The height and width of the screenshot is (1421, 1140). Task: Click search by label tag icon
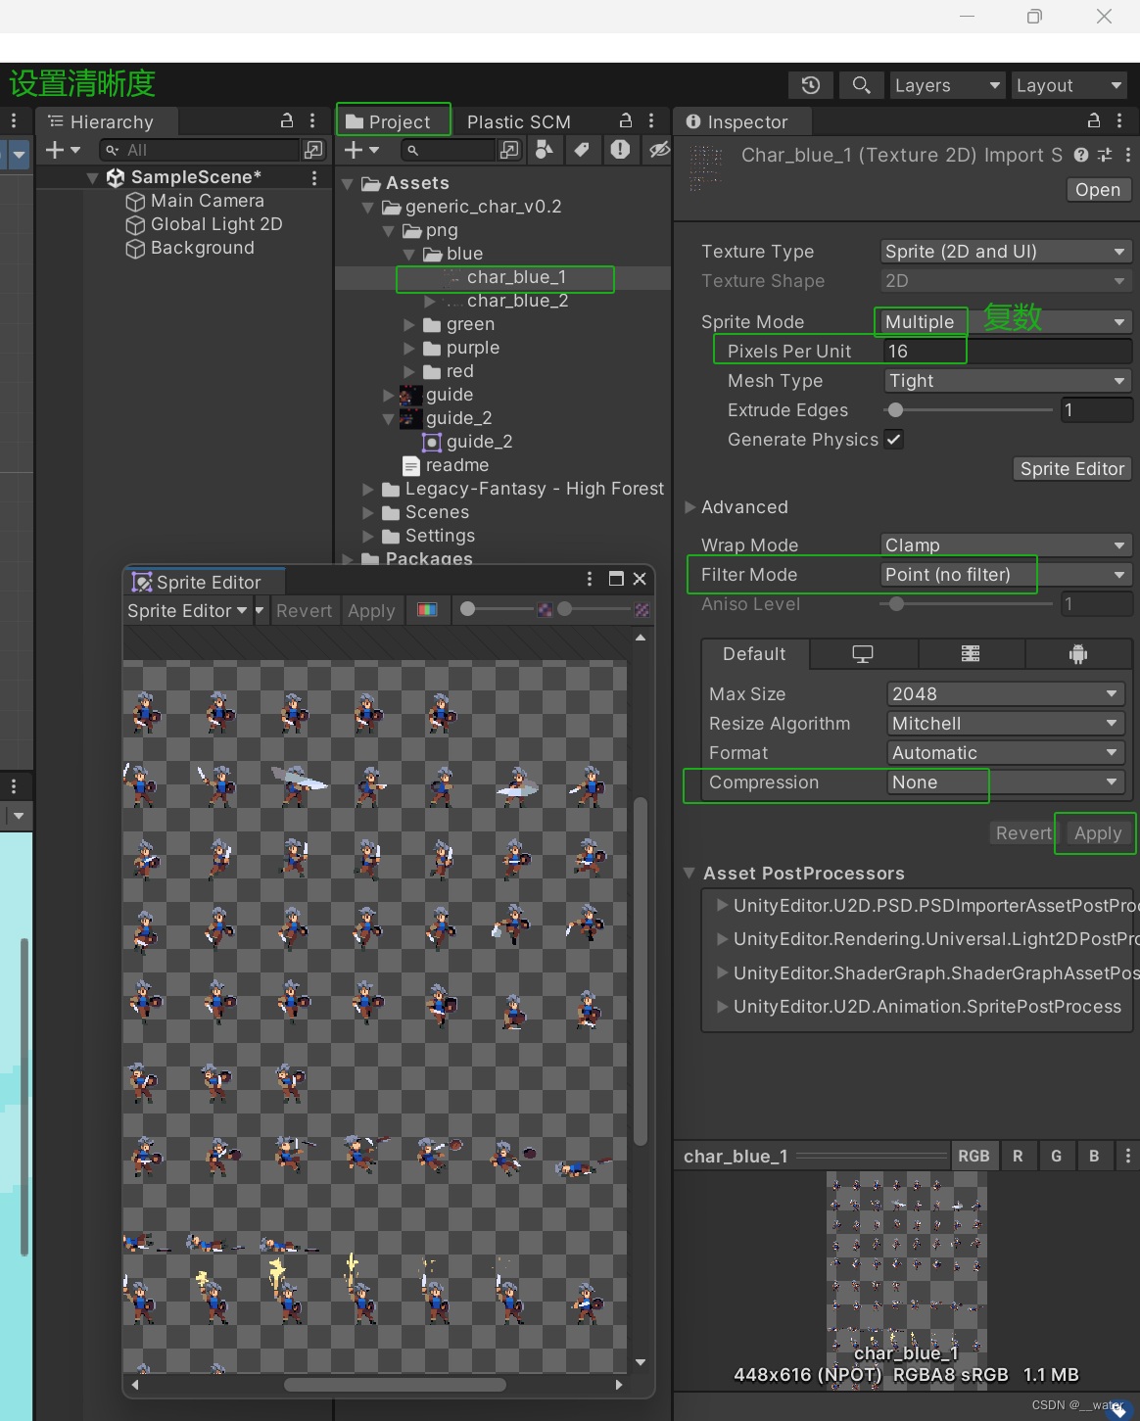tap(582, 149)
